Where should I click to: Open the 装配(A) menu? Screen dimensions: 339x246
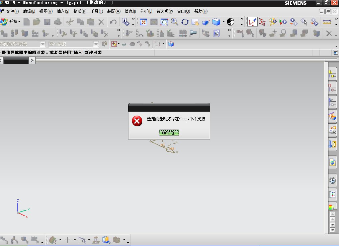pyautogui.click(x=114, y=11)
